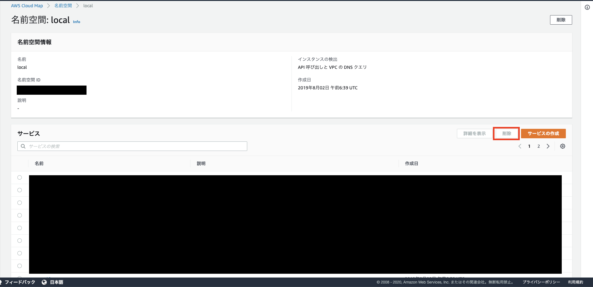Select the eighth service row radio button
Screen dimensions: 593x287
20,266
